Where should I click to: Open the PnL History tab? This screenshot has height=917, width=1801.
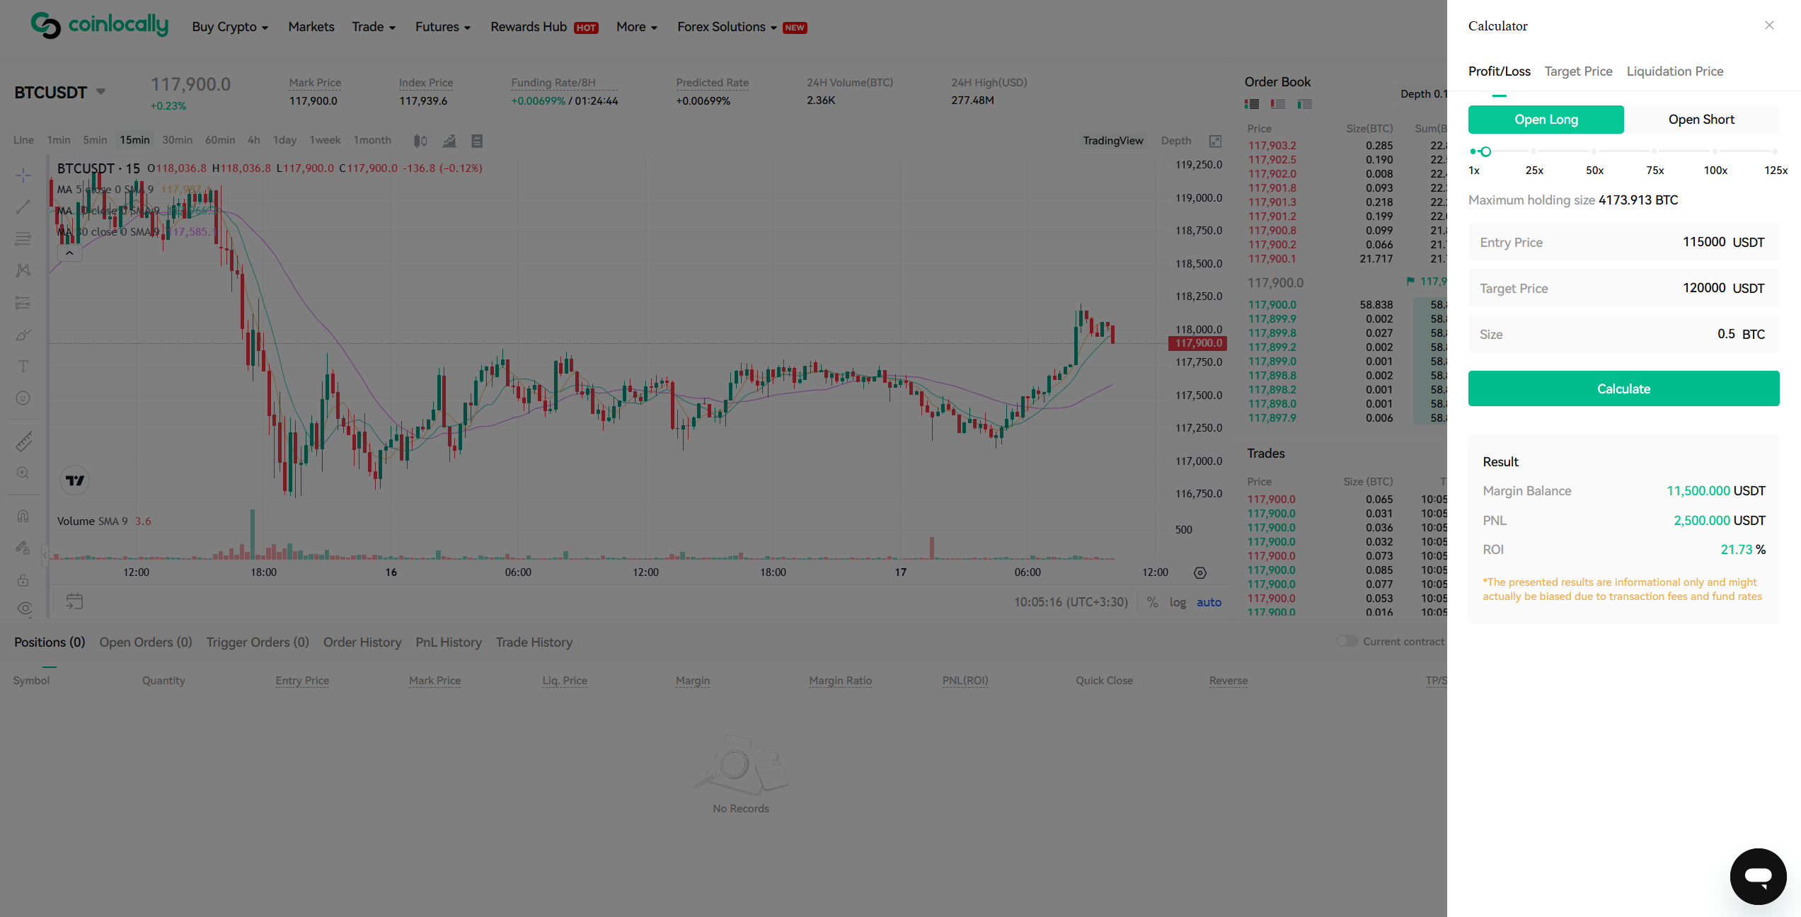[x=449, y=642]
